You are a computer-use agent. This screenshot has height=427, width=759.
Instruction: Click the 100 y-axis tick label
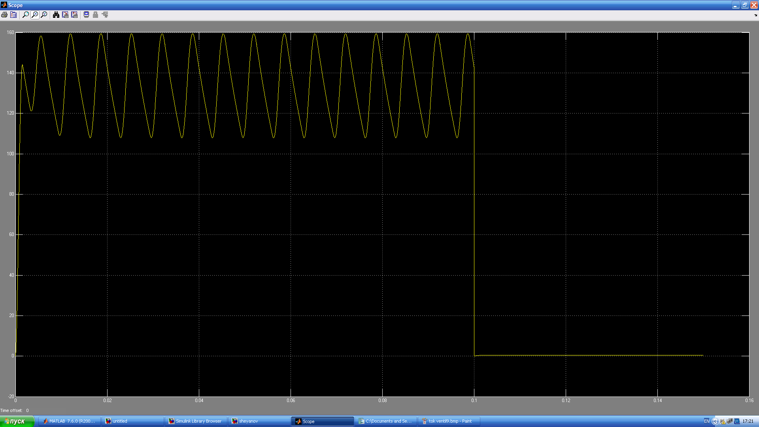(x=10, y=154)
